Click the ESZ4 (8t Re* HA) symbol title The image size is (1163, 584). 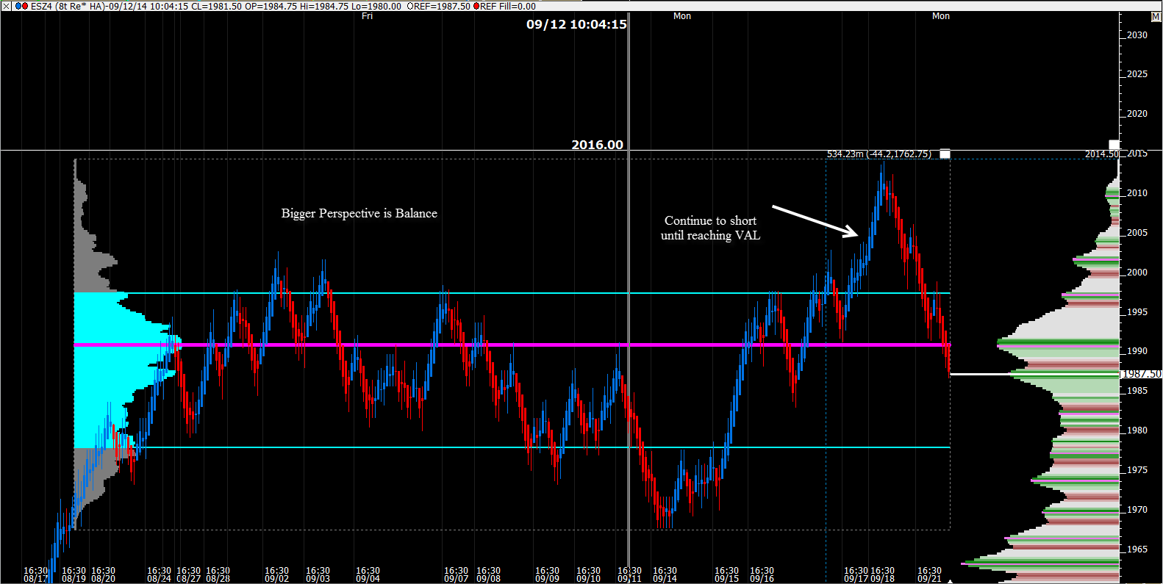pyautogui.click(x=67, y=6)
